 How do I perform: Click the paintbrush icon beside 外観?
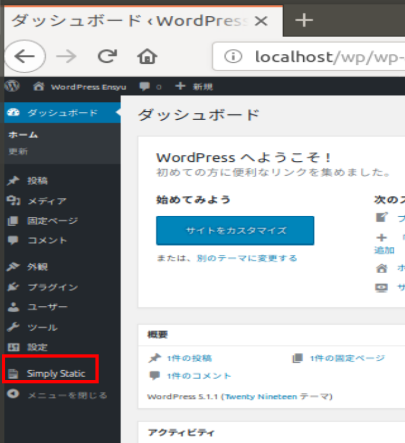click(13, 266)
